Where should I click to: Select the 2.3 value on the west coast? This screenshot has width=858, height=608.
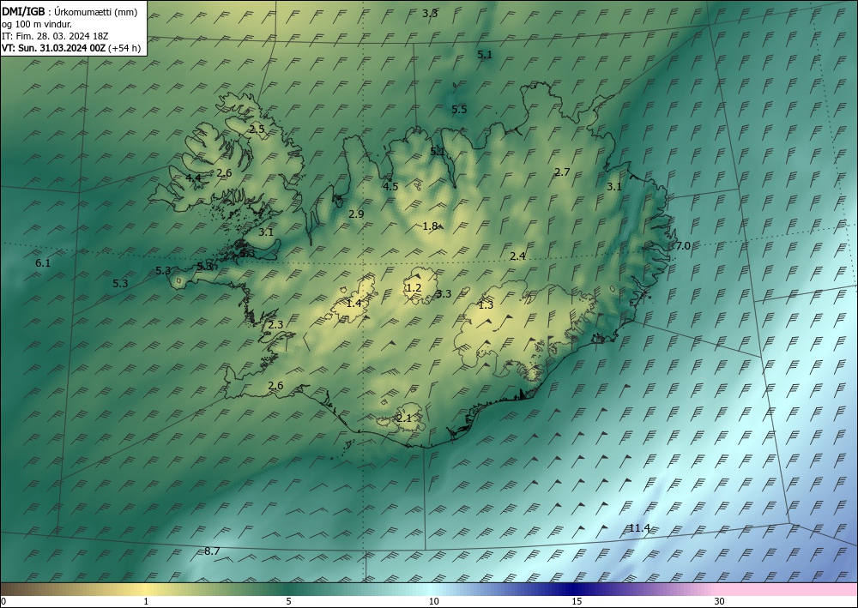tap(275, 324)
